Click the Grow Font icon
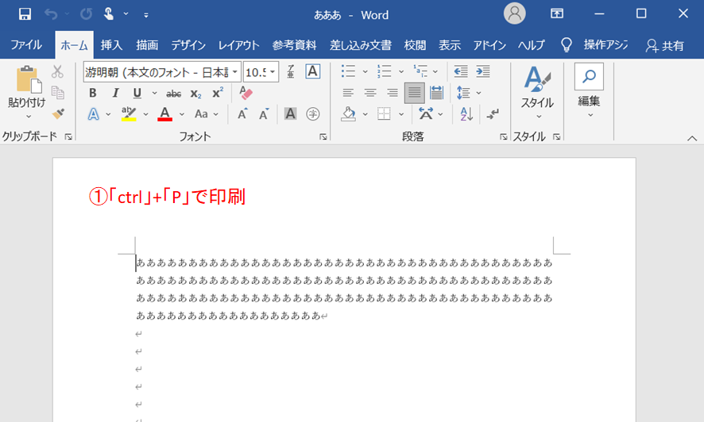This screenshot has width=704, height=422. tap(242, 113)
